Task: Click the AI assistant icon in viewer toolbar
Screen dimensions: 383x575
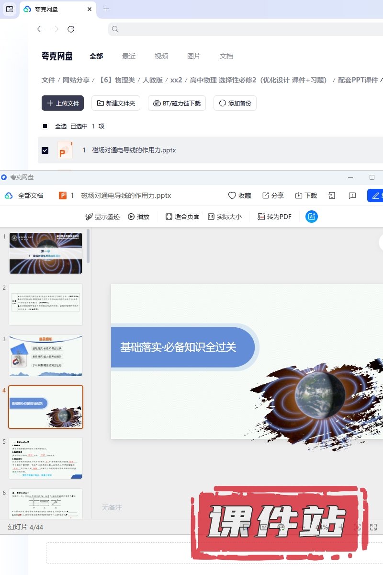Action: point(312,217)
